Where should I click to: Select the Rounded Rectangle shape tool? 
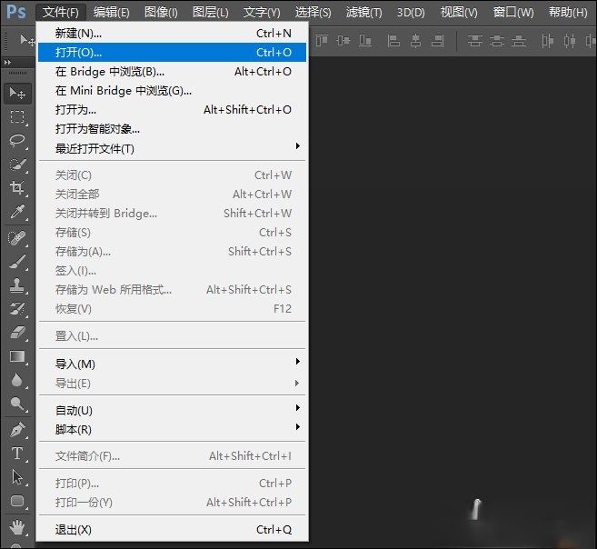(x=17, y=501)
